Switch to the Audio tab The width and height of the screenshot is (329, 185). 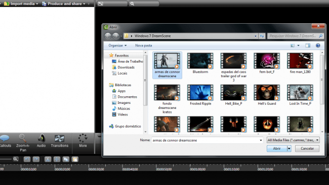(x=41, y=141)
